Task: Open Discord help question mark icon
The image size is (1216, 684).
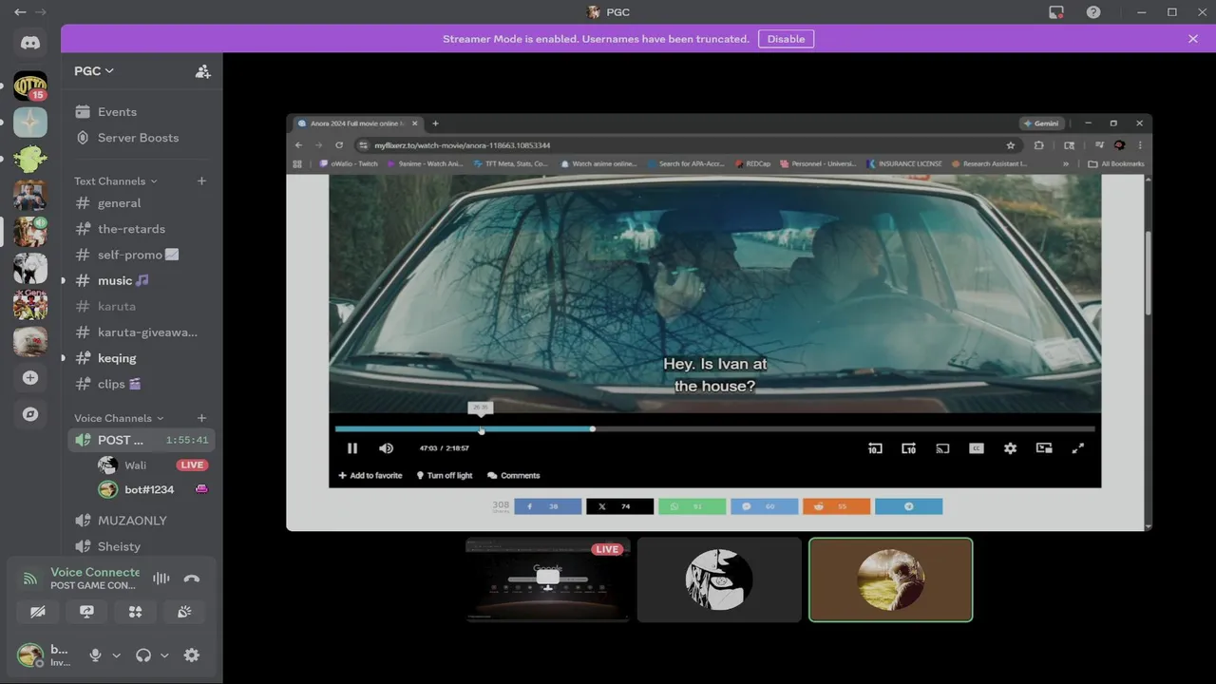Action: (x=1093, y=12)
